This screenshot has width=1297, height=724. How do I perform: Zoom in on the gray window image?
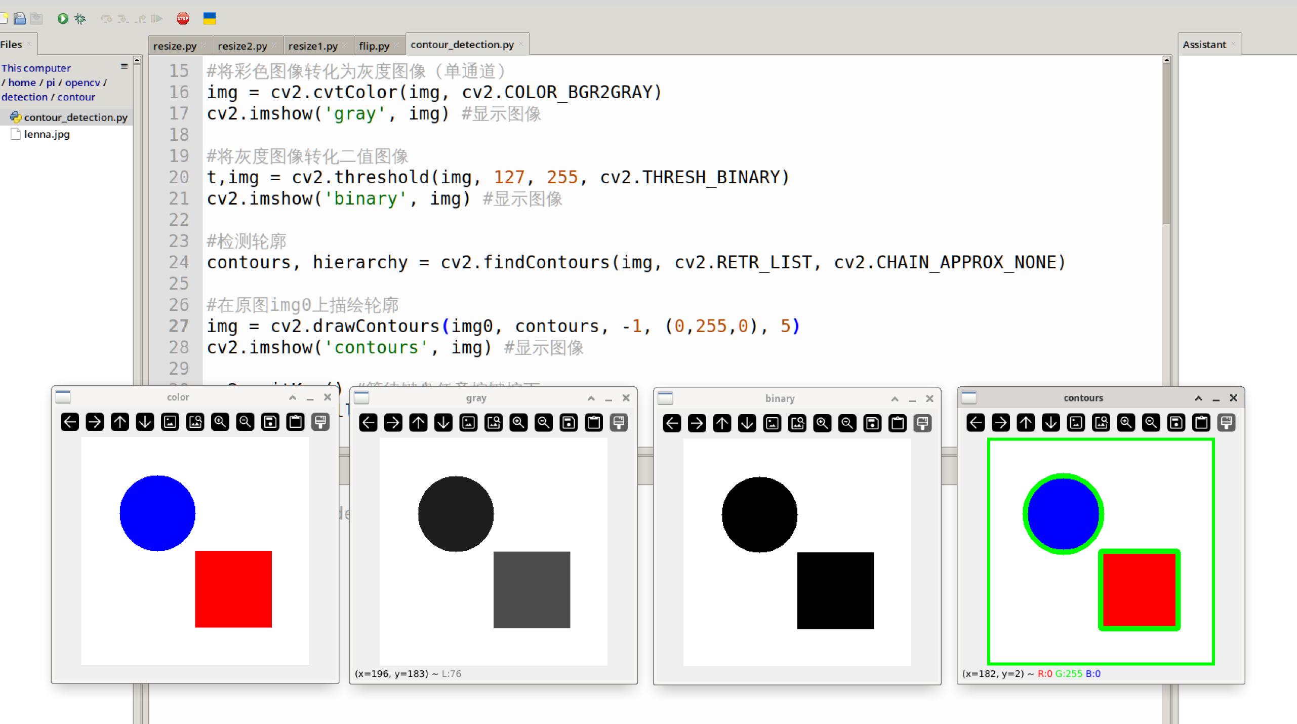[x=519, y=423]
